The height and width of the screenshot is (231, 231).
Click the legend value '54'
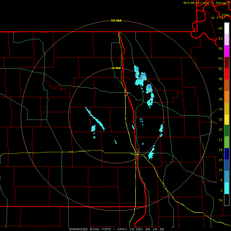(x=220, y=59)
